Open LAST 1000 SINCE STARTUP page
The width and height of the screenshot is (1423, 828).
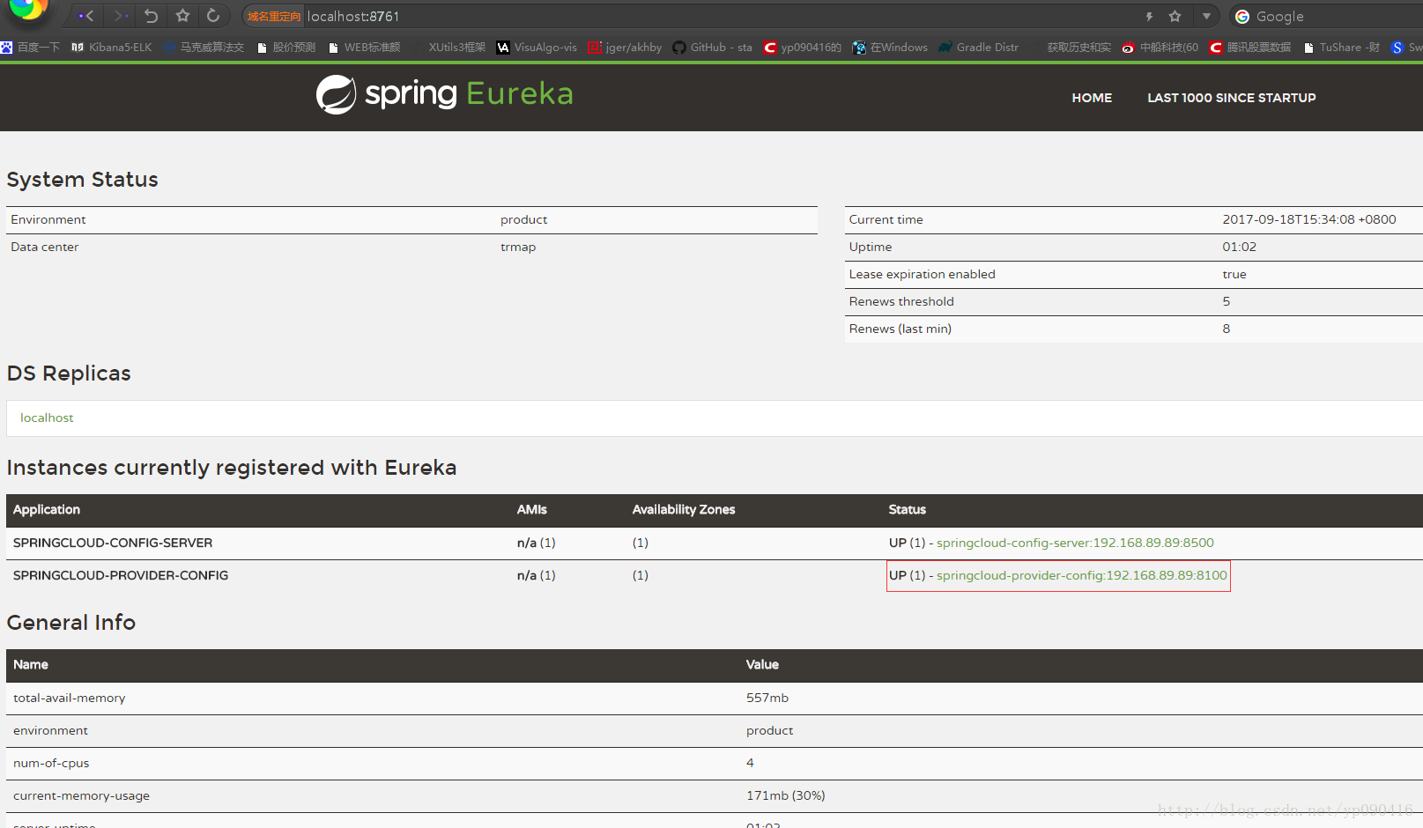point(1231,98)
